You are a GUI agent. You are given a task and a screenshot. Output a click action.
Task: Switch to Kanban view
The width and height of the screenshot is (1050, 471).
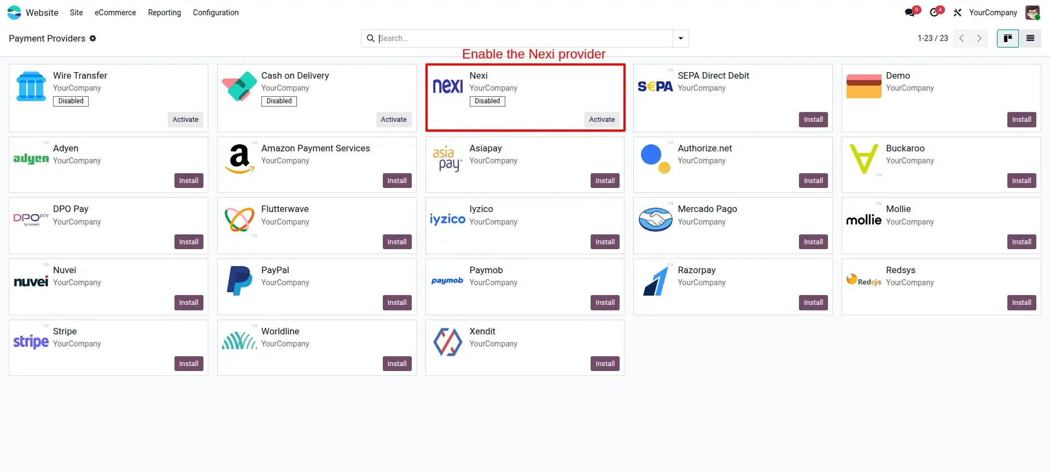tap(1008, 38)
